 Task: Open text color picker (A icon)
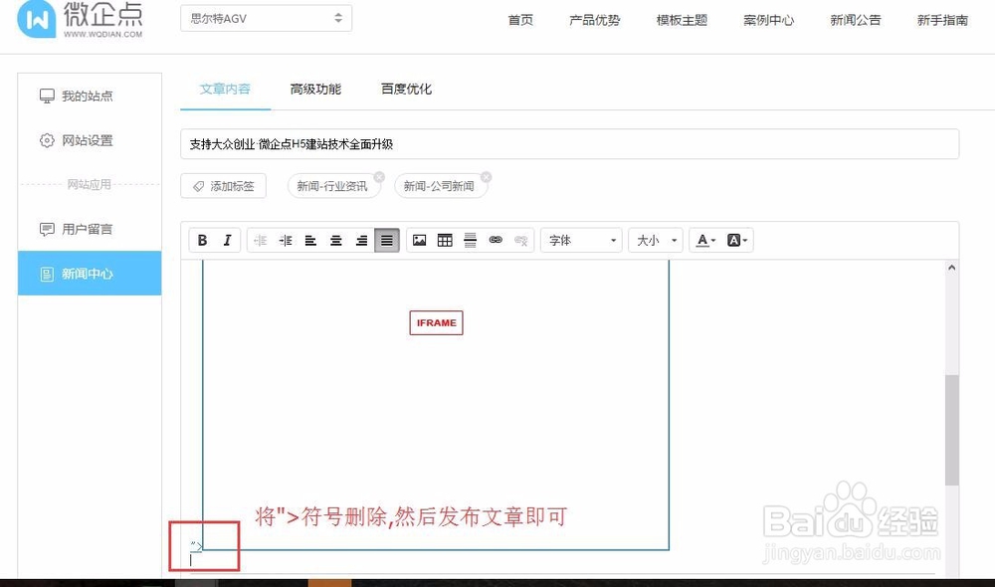pyautogui.click(x=701, y=241)
